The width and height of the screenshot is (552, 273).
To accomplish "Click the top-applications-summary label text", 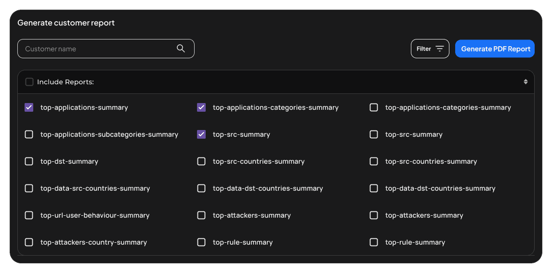I will click(84, 108).
